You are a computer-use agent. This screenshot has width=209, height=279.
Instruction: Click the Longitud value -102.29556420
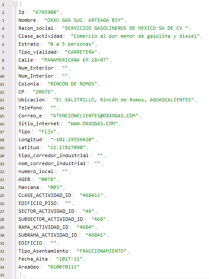click(72, 139)
